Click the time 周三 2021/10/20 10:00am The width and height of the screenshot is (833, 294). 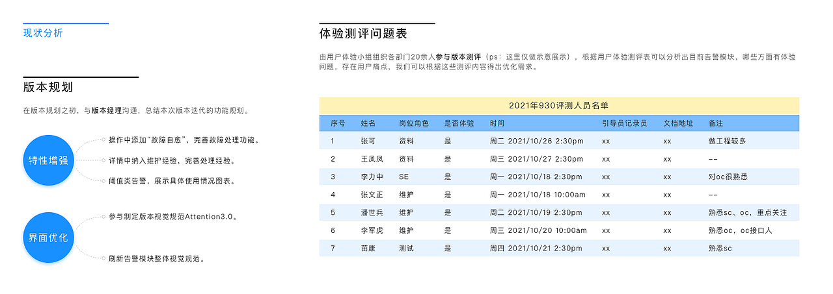point(538,230)
